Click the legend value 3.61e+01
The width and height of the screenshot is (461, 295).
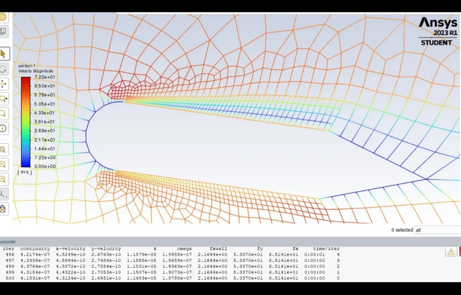click(45, 122)
